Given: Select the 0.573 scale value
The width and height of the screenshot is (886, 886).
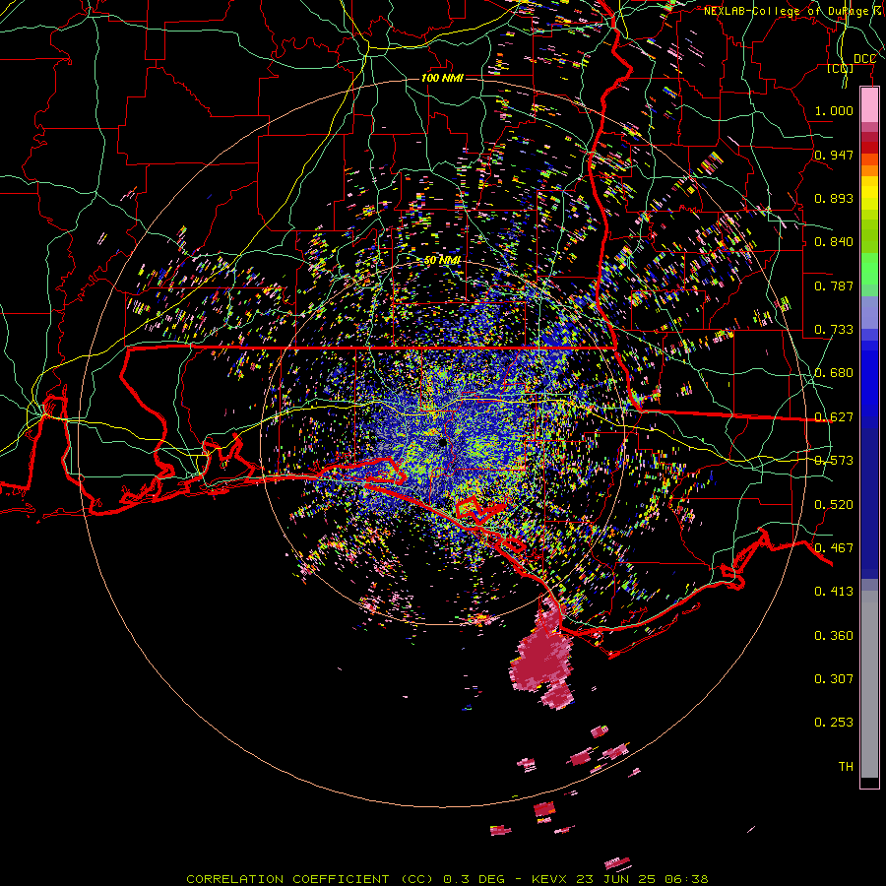Looking at the screenshot, I should click(834, 461).
